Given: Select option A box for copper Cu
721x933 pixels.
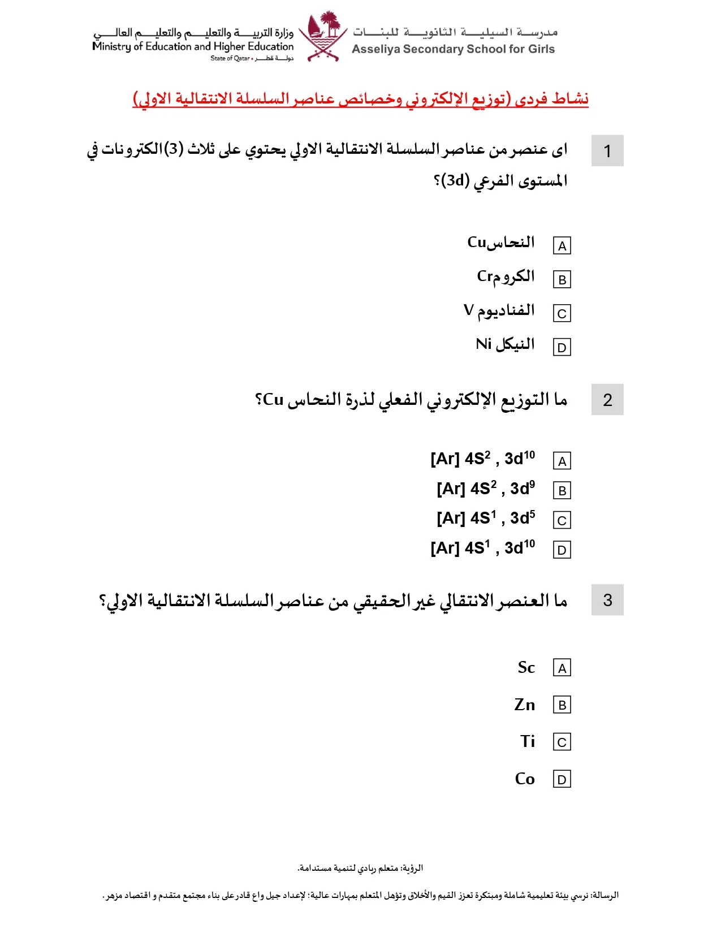Looking at the screenshot, I should pos(562,246).
